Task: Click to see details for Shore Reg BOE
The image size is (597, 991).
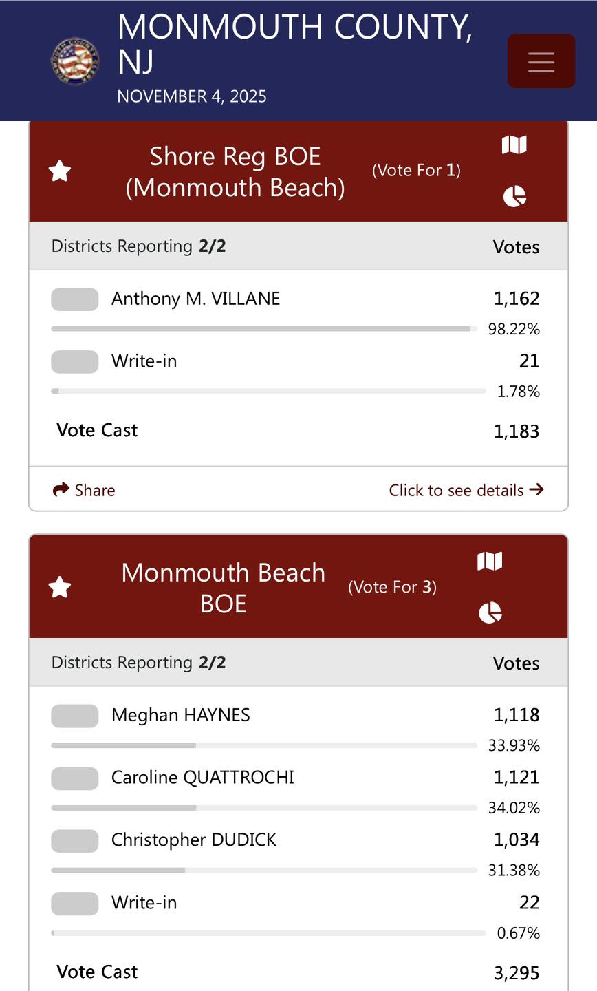Action: click(x=466, y=490)
